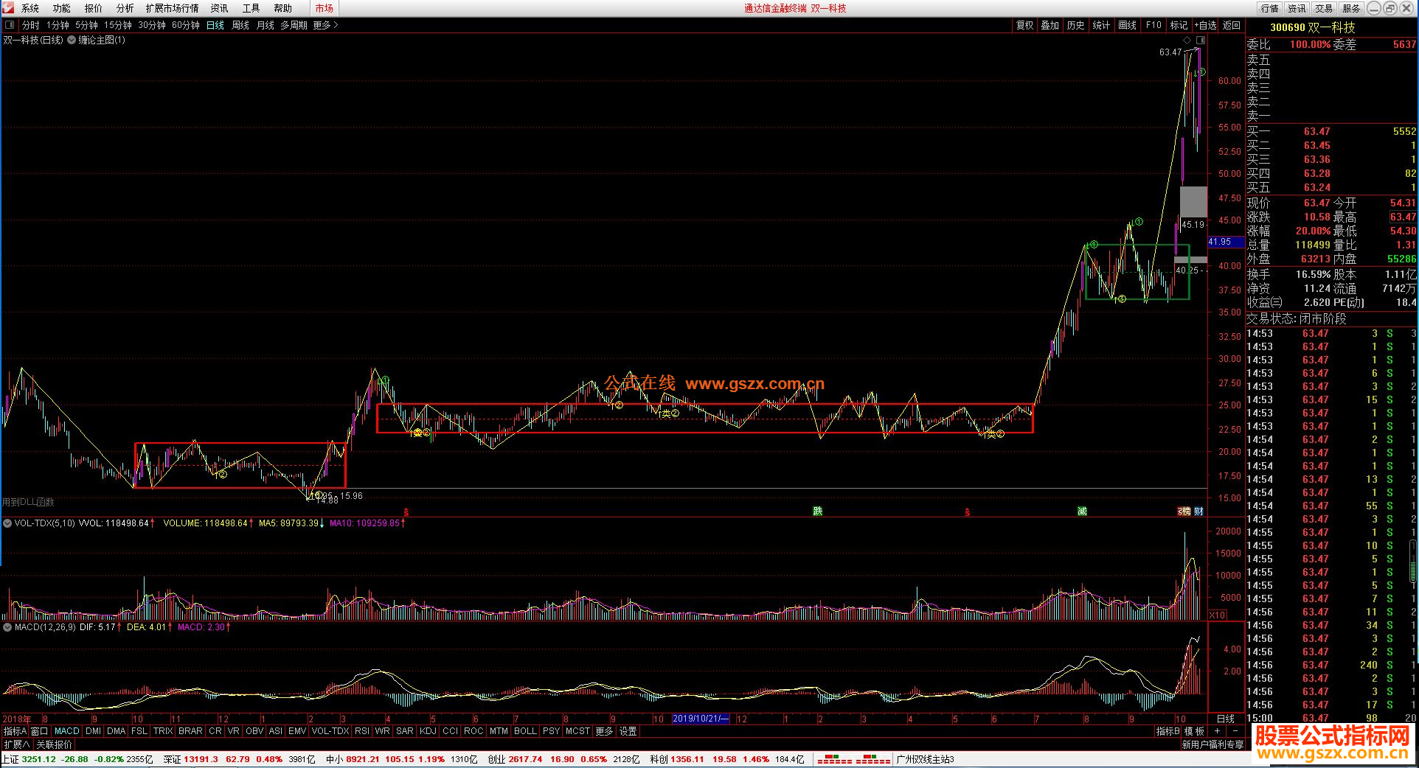This screenshot has height=768, width=1419.
Task: Switch to the 市场 tab
Action: point(324,8)
